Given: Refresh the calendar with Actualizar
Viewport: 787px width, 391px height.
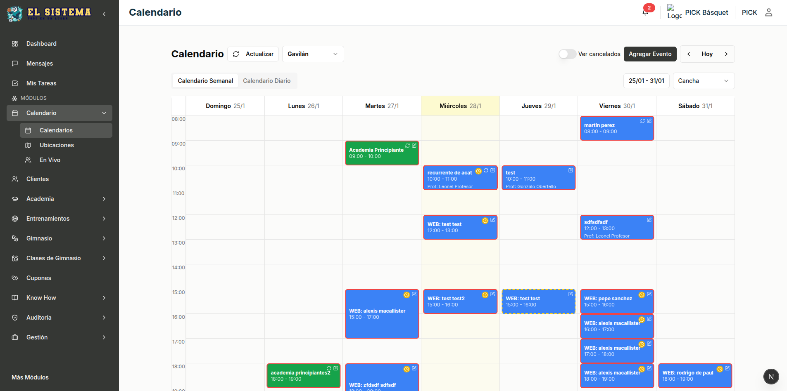Looking at the screenshot, I should (x=253, y=54).
